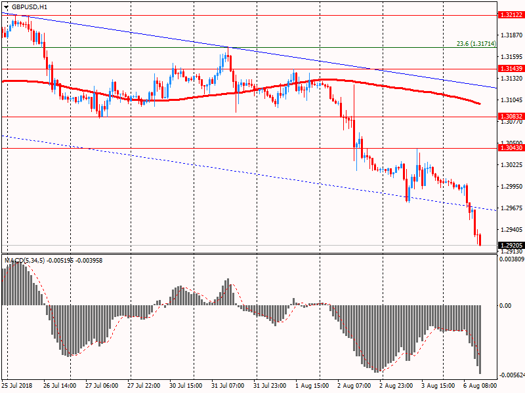
Task: Click the latest red candle at chart bottom
Action: [480, 240]
